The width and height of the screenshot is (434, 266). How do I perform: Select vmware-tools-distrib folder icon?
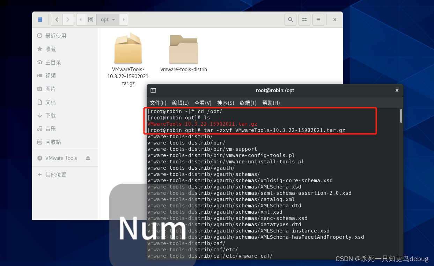(x=184, y=49)
